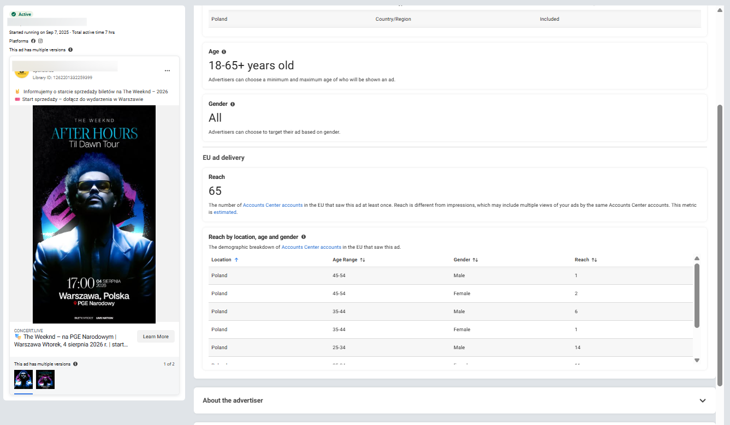Screen dimensions: 730x425
Task: Select the first ad version thumbnail
Action: 23,379
